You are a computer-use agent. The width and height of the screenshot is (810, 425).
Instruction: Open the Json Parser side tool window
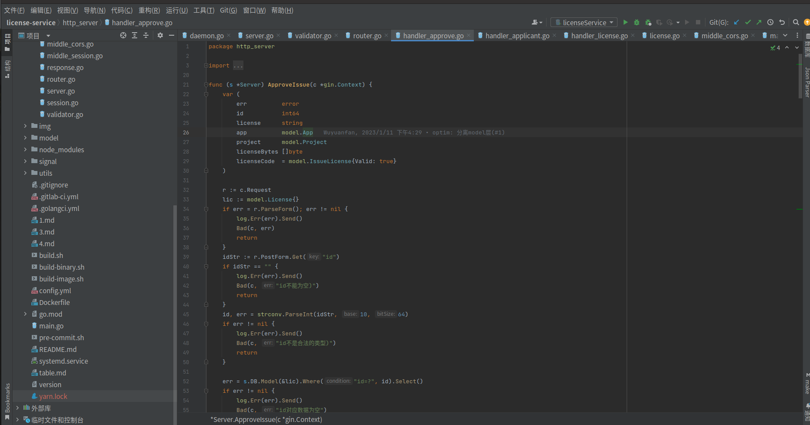click(x=807, y=82)
